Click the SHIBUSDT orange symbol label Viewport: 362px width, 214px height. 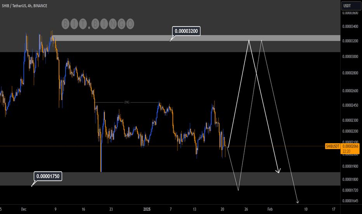[x=332, y=146]
